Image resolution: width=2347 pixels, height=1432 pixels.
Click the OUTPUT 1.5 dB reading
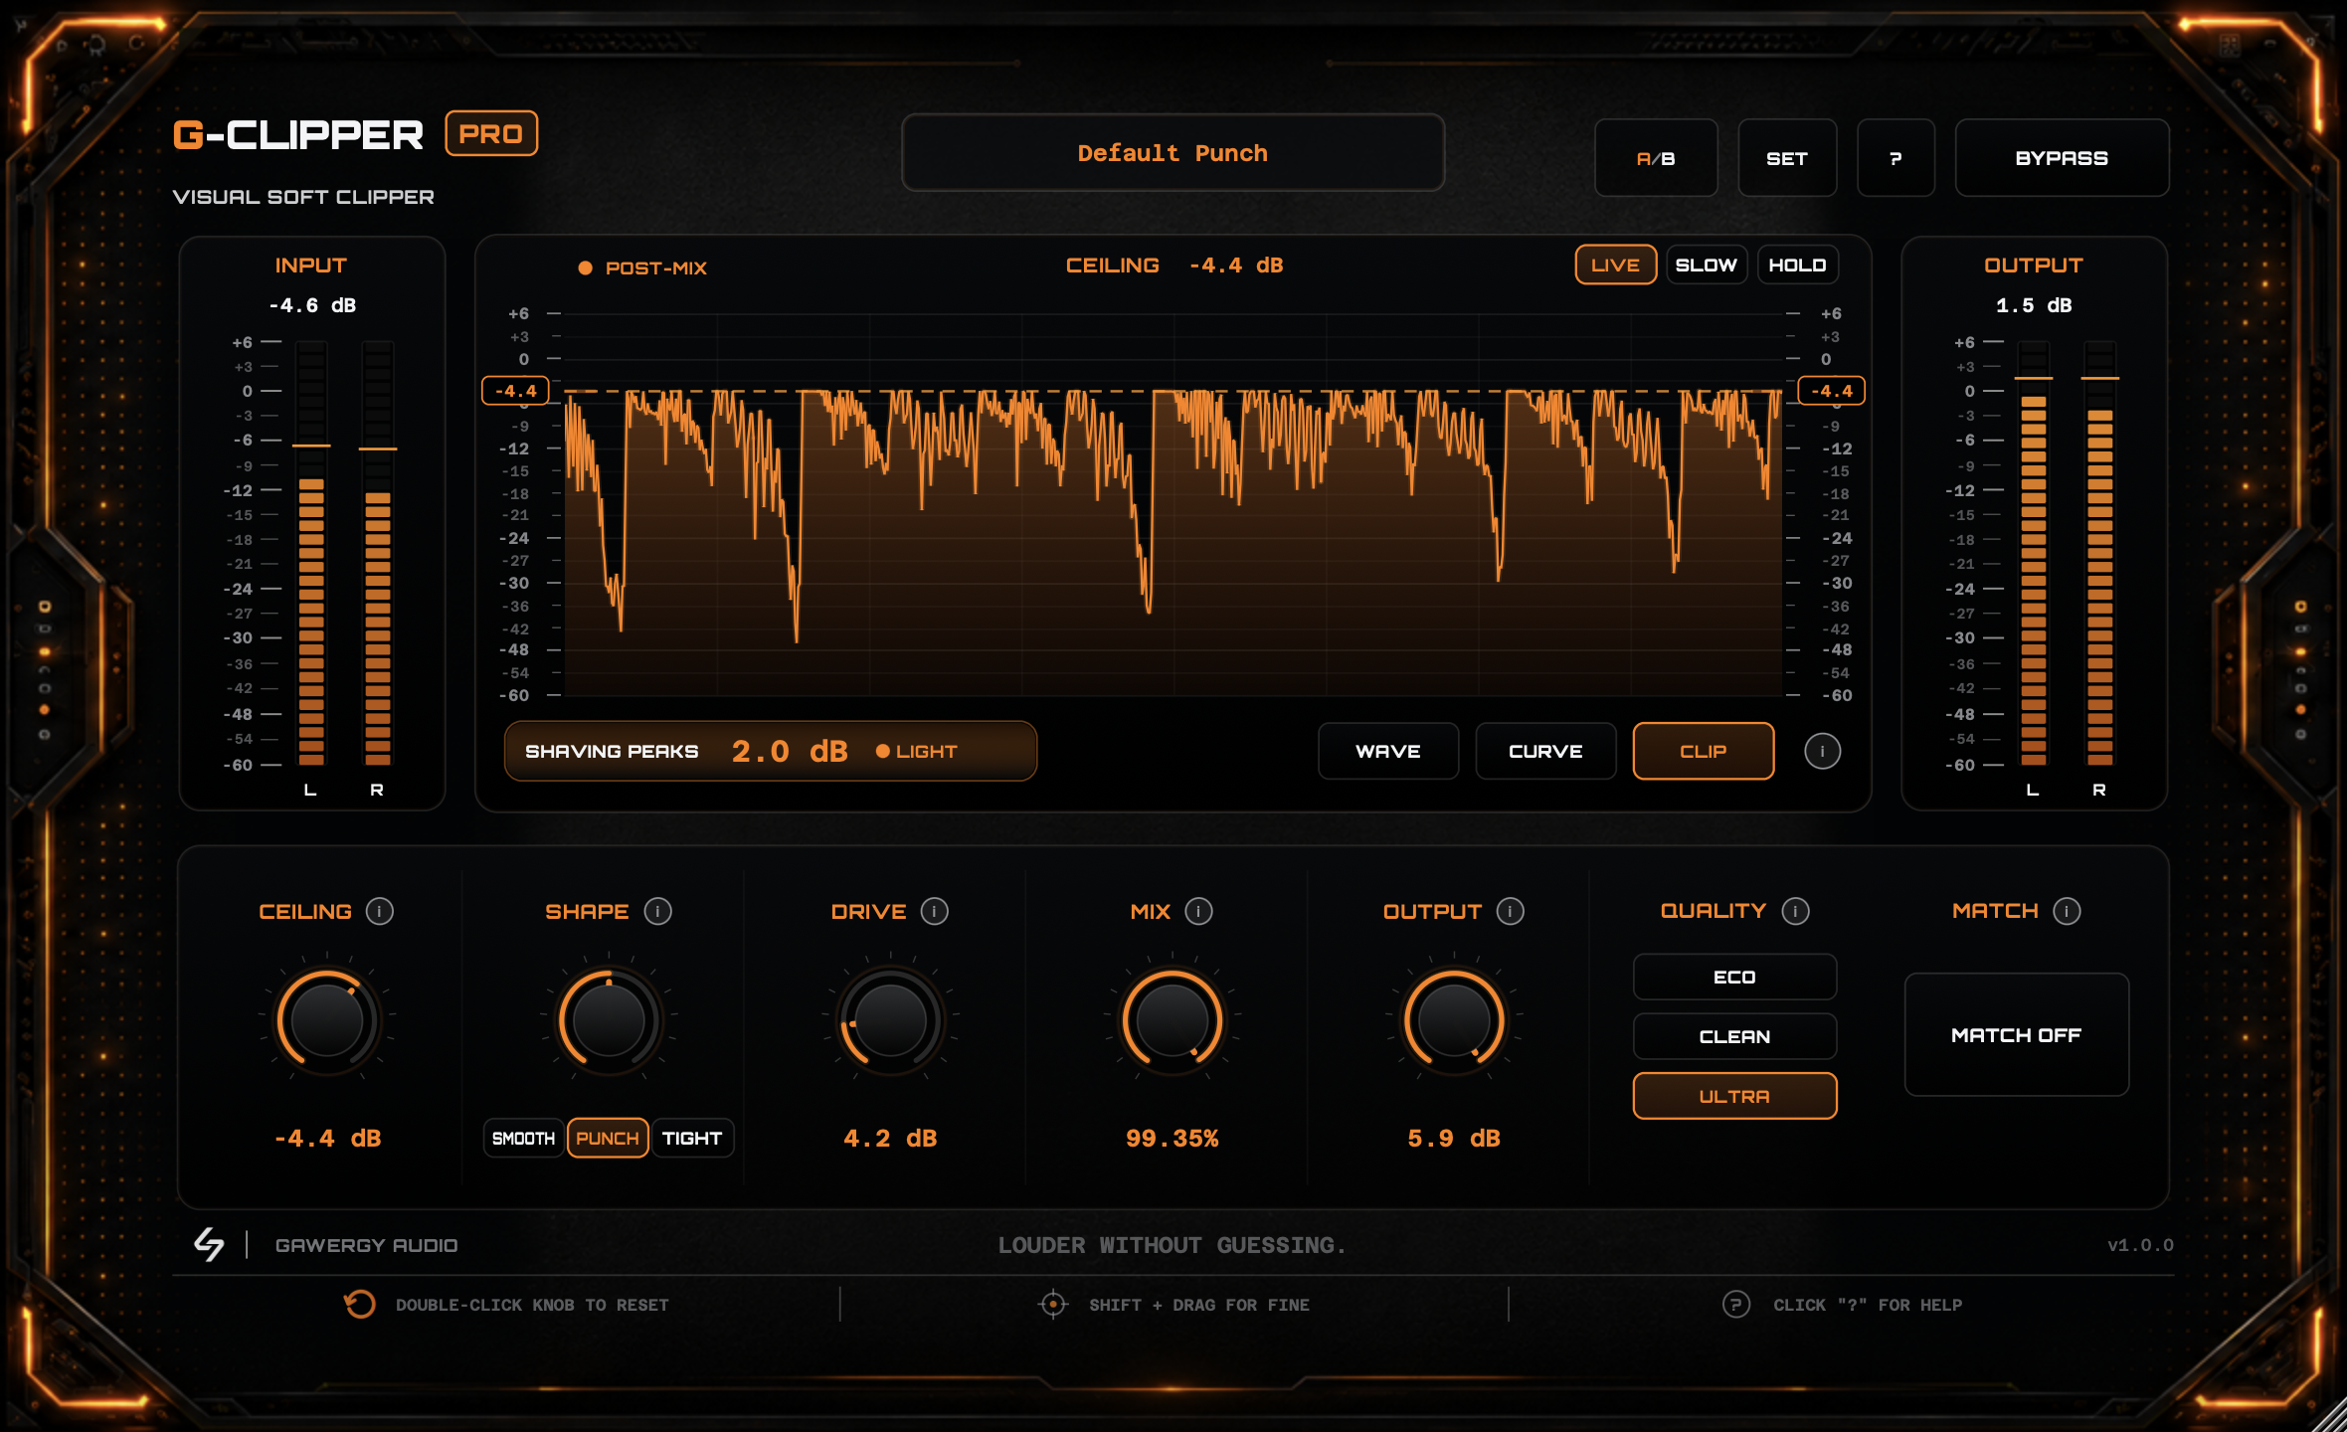(2034, 305)
